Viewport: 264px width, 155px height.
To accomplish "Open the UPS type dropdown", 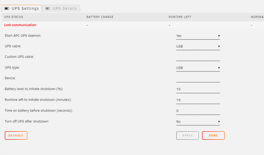I will 198,68.
